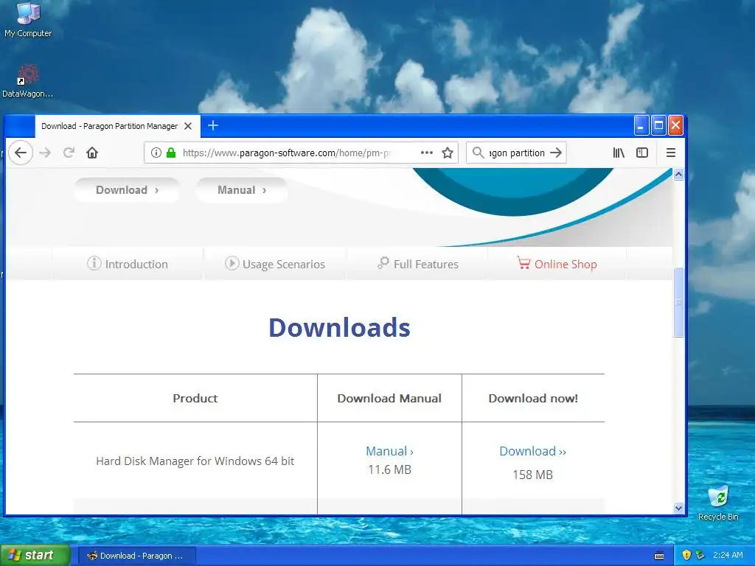Click the 'Download now!' column header

(x=533, y=398)
